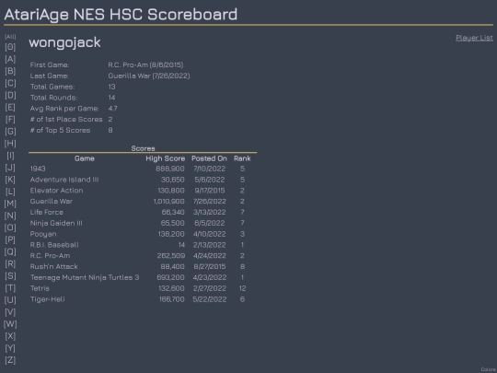Select the Tetris rank value 12
Screen dimensions: 497x373
242,288
